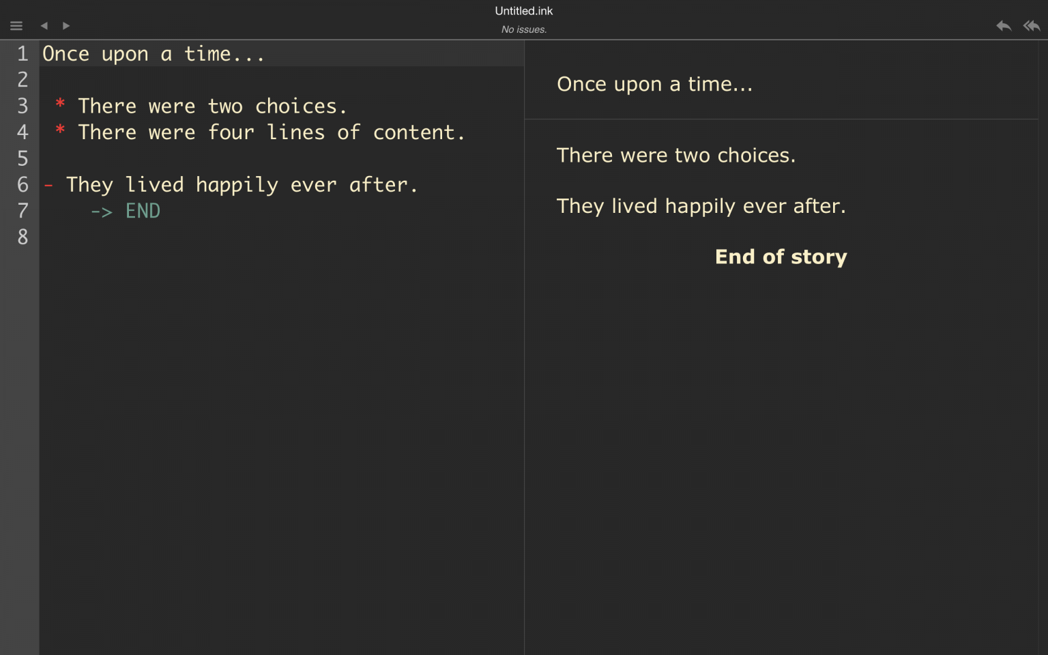
Task: Step back in story using left nav arrow
Action: click(44, 25)
